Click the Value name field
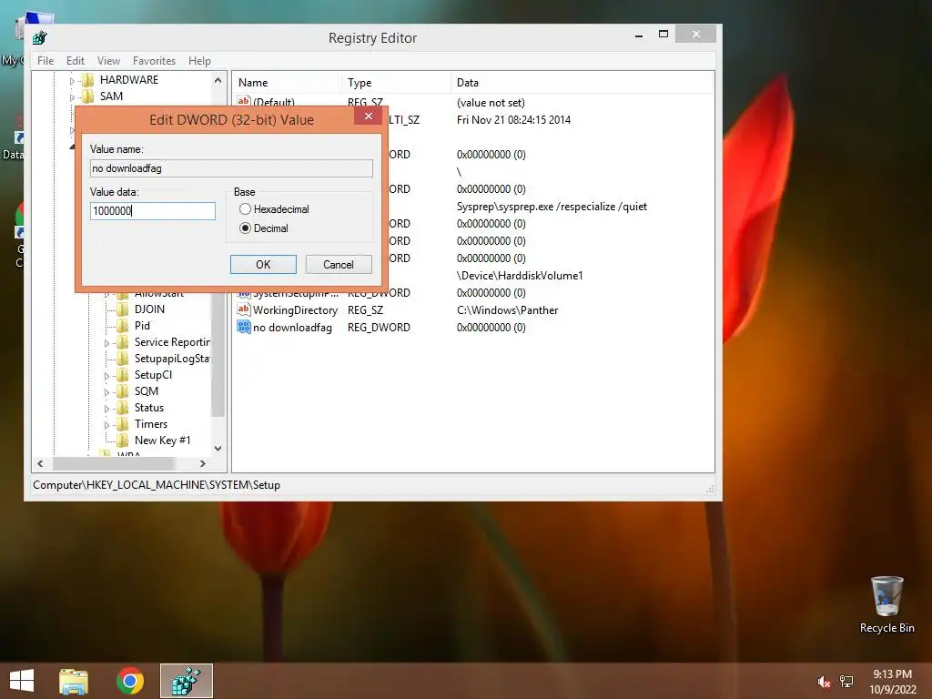Image resolution: width=932 pixels, height=699 pixels. 231,168
